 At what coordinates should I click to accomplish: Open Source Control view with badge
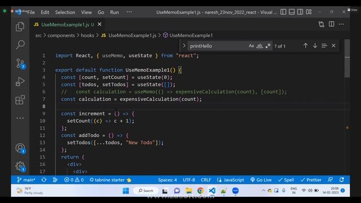[x=20, y=64]
